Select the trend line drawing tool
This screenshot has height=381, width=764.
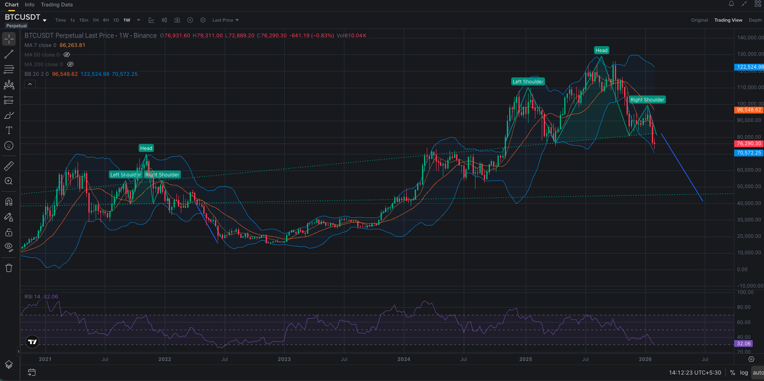9,54
